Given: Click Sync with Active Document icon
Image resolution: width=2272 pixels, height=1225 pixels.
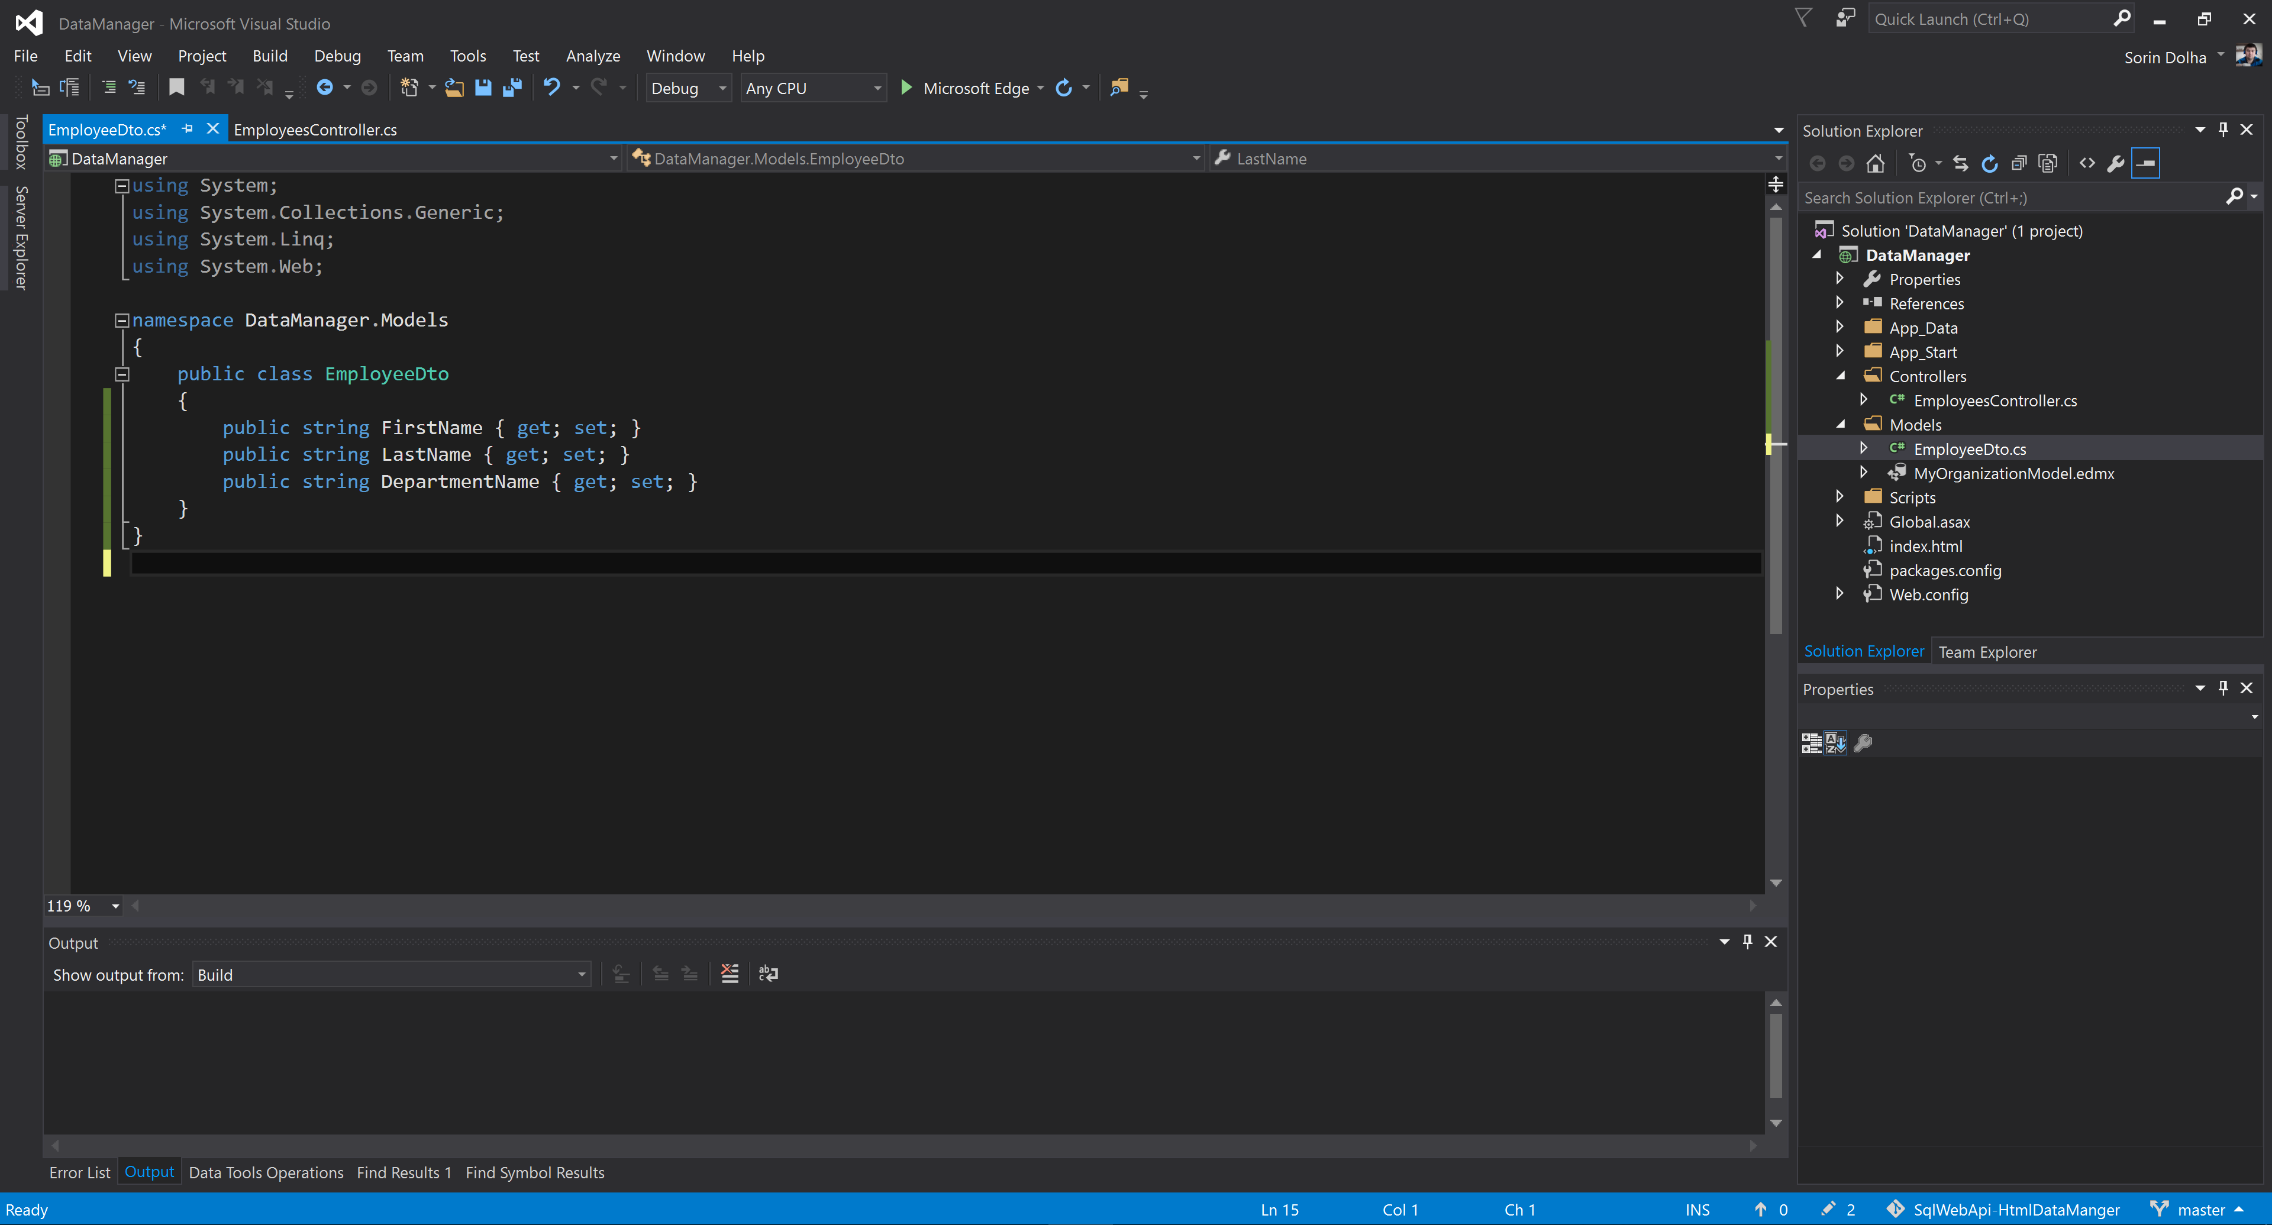Looking at the screenshot, I should [1960, 163].
